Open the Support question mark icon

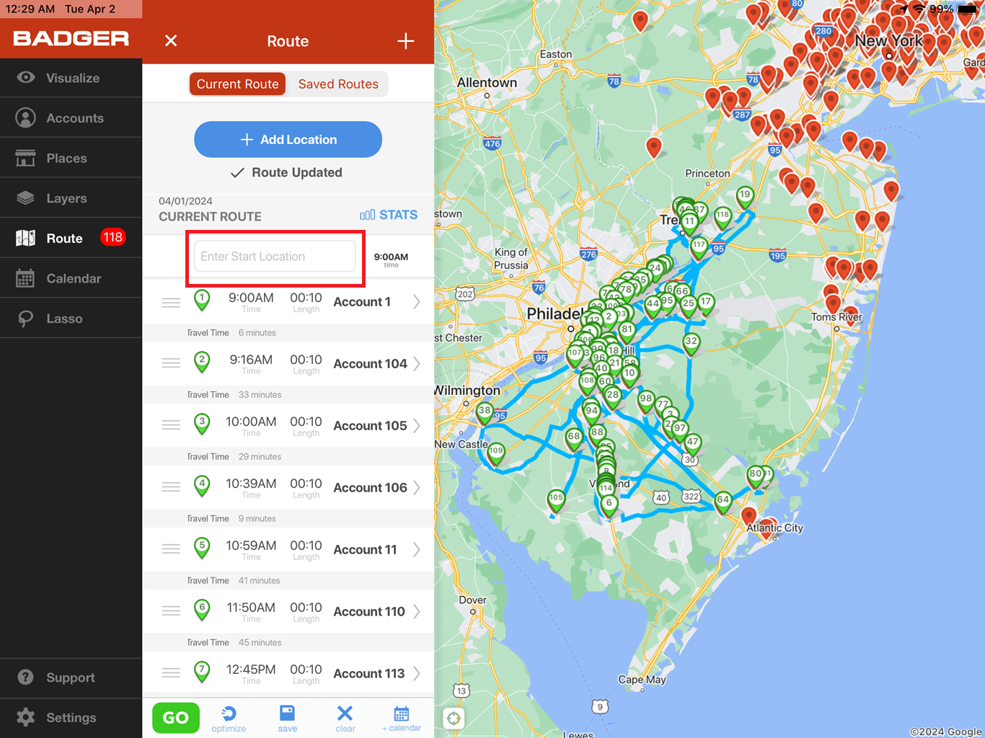coord(26,677)
